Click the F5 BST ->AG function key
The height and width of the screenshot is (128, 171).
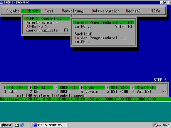click(117, 91)
